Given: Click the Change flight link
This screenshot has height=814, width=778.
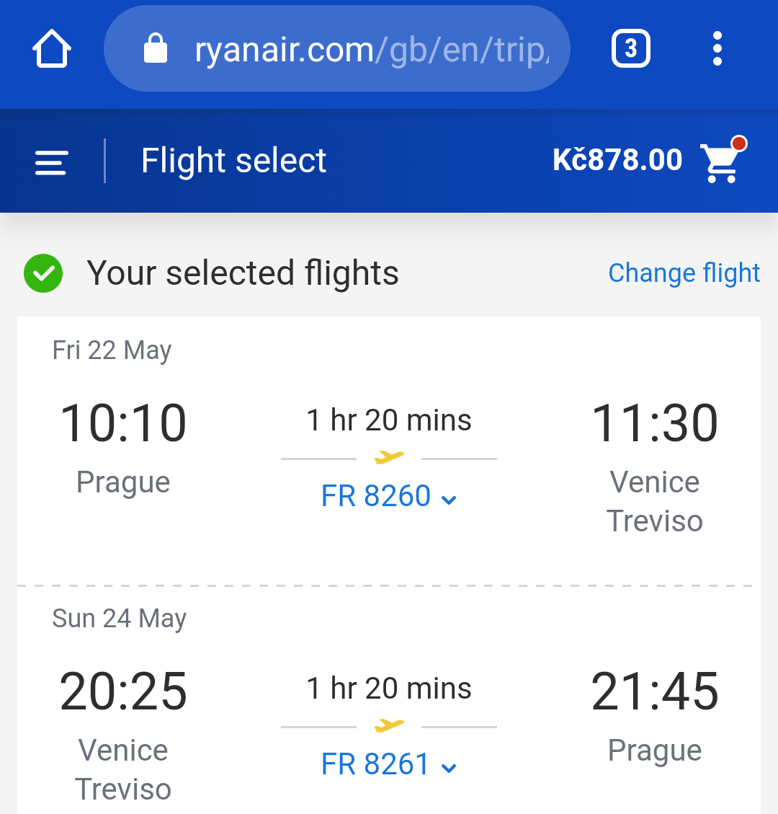Looking at the screenshot, I should 684,273.
